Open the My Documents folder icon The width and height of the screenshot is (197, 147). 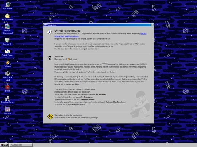(x=8, y=17)
